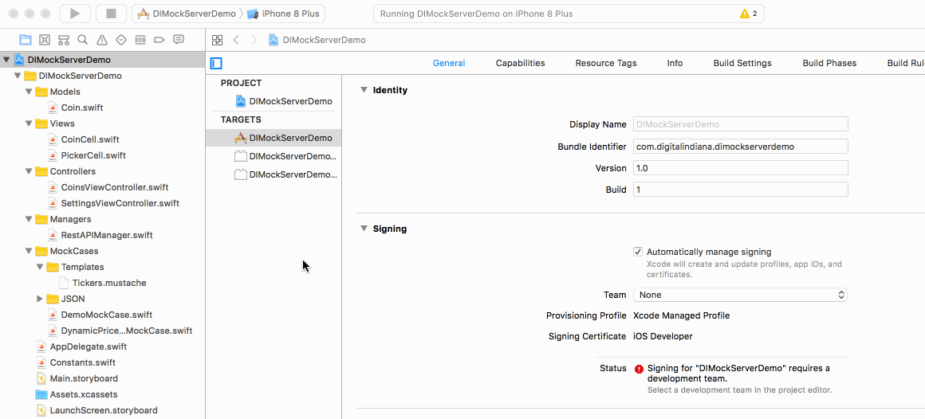Collapse the Managers folder

(29, 219)
